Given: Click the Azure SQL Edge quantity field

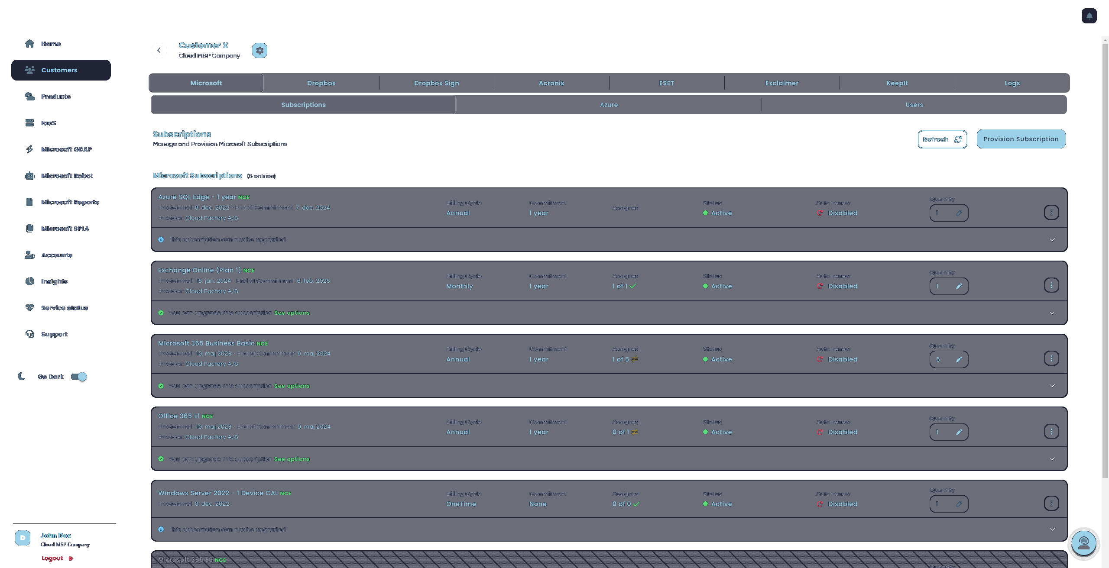Looking at the screenshot, I should tap(949, 213).
